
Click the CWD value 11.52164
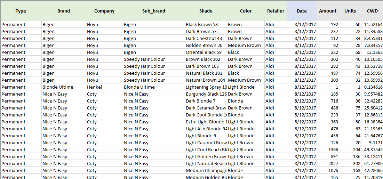coord(372,24)
